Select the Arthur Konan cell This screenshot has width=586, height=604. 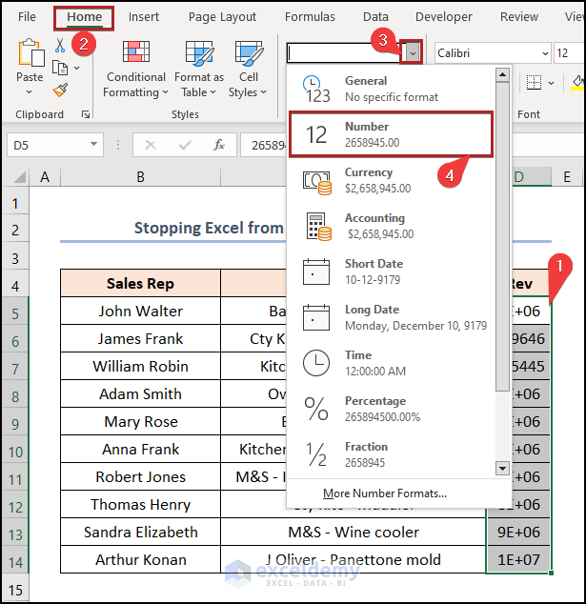pyautogui.click(x=140, y=560)
